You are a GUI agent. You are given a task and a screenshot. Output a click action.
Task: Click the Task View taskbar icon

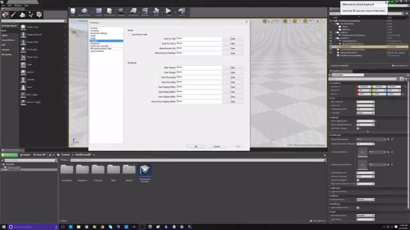(63, 227)
